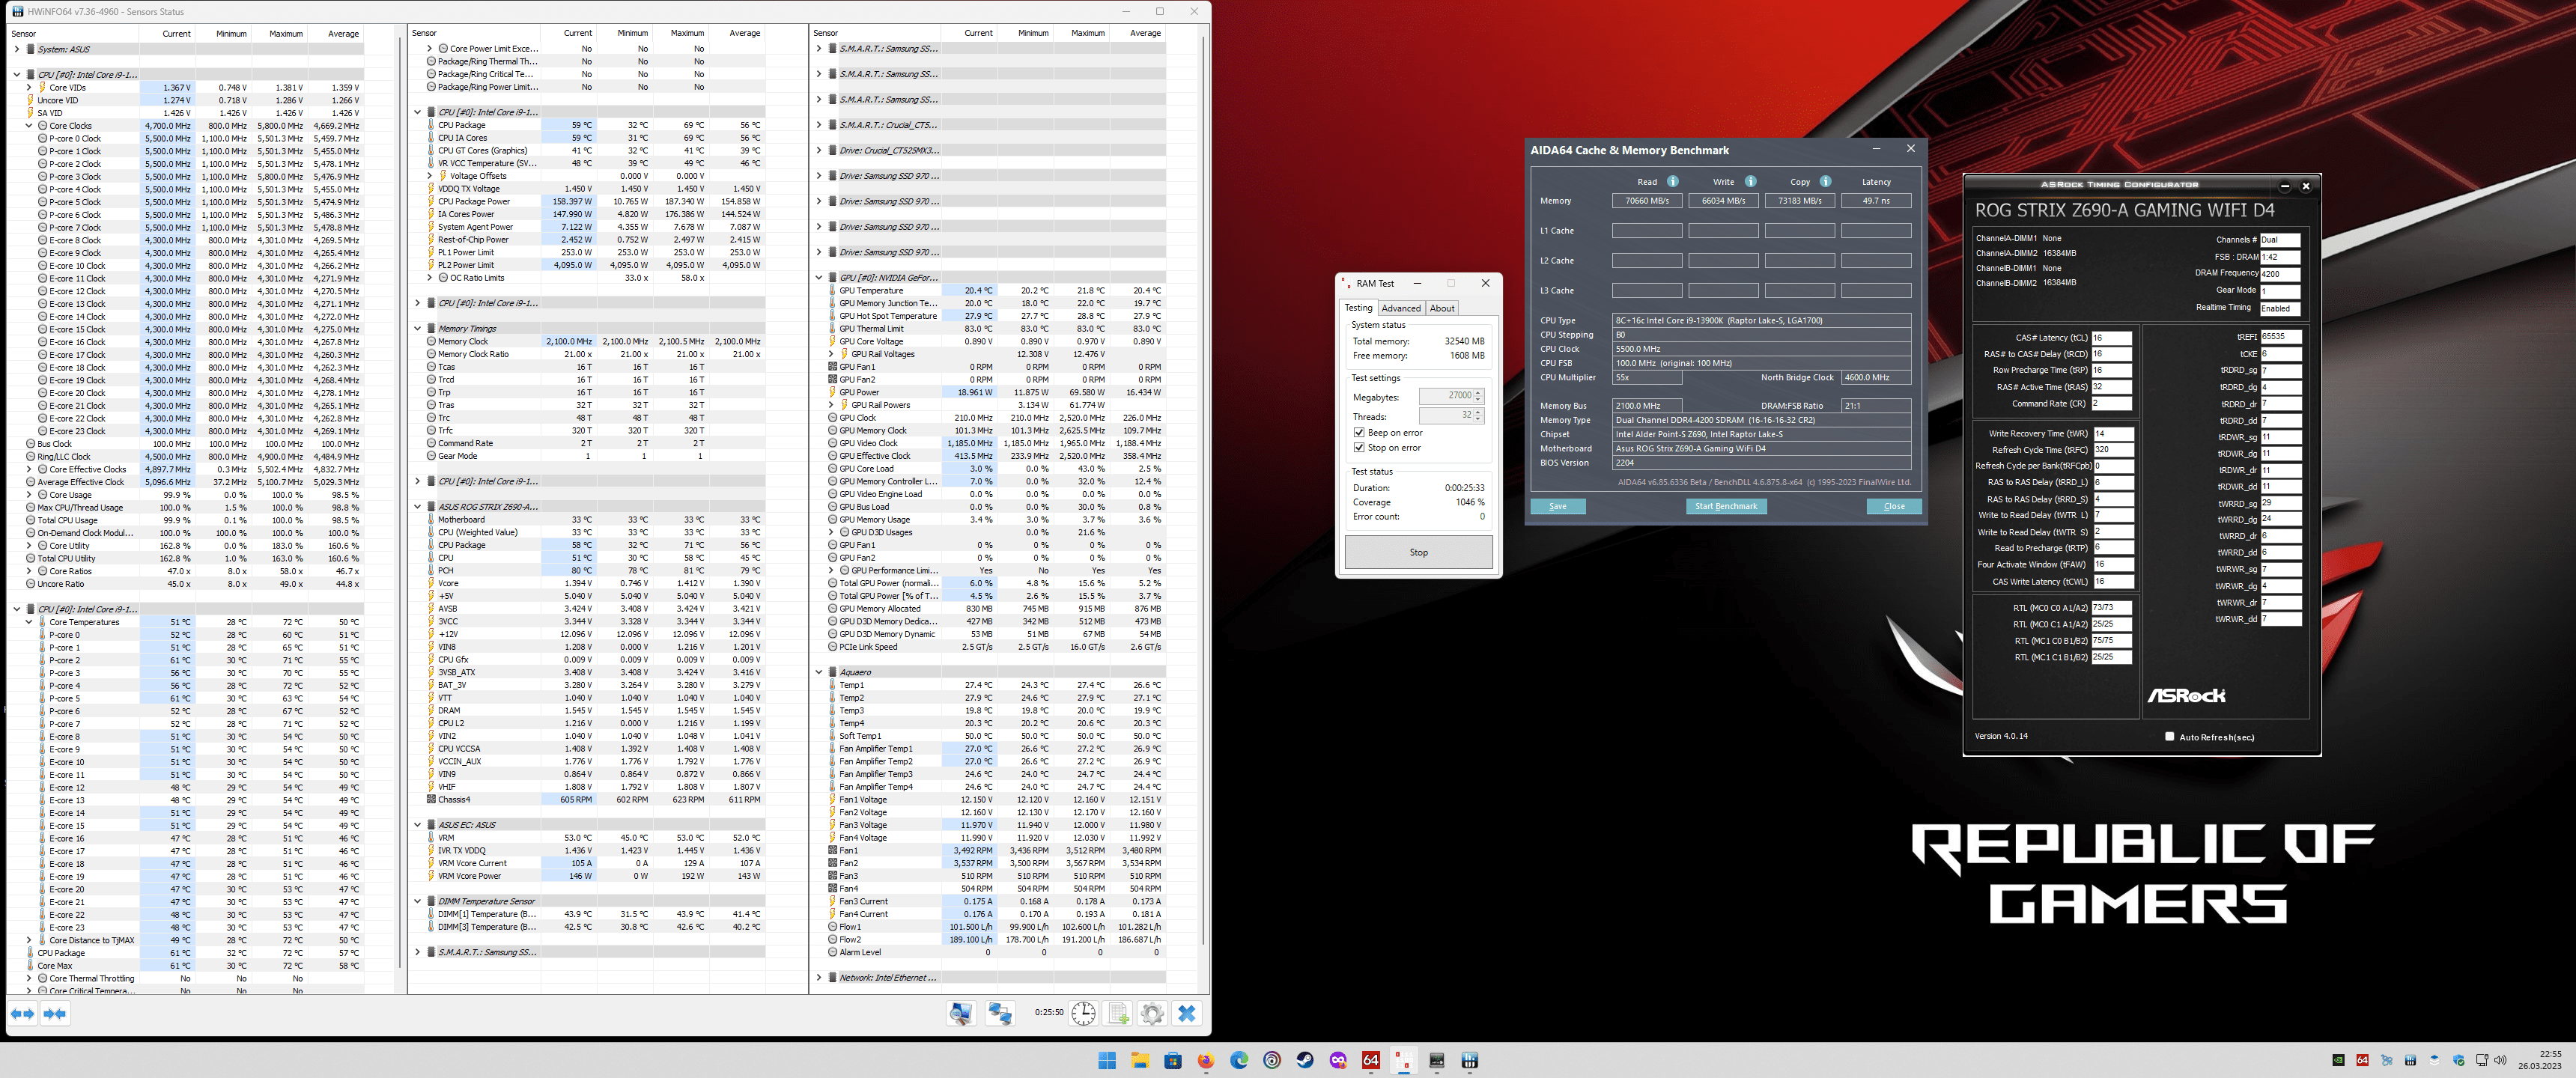Viewport: 2576px width, 1078px height.
Task: Expand first S.M.A.R.T.: Samsung SS group
Action: point(819,49)
